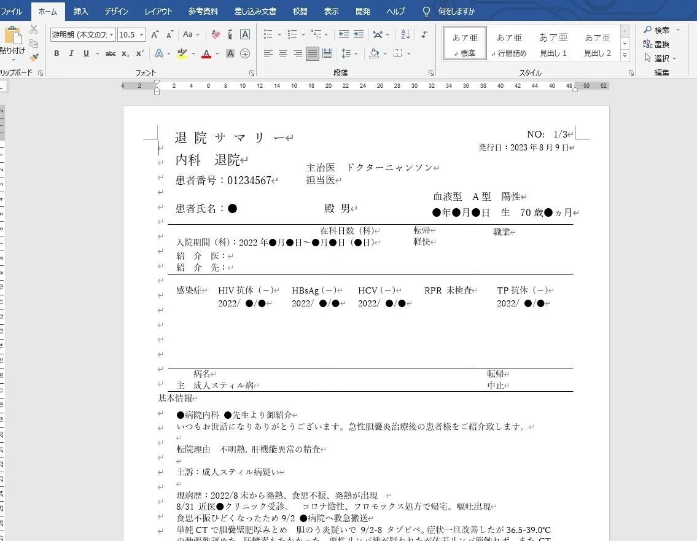Apply the 見出し 1 style

tap(553, 44)
